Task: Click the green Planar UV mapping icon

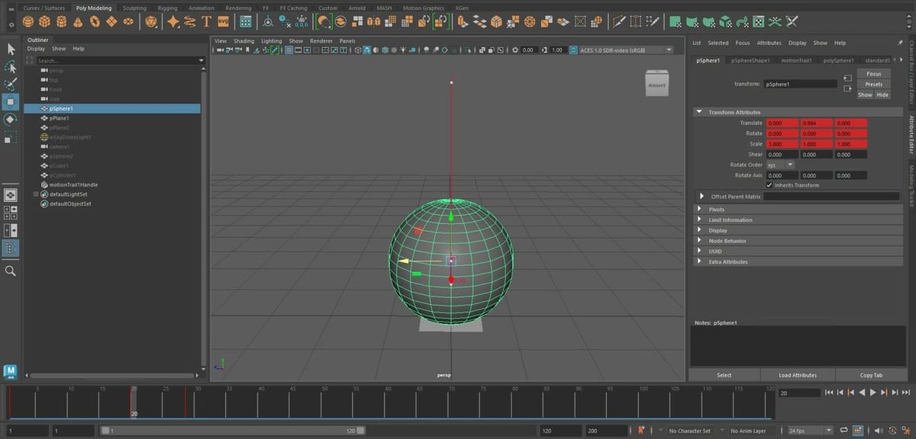Action: pos(676,22)
